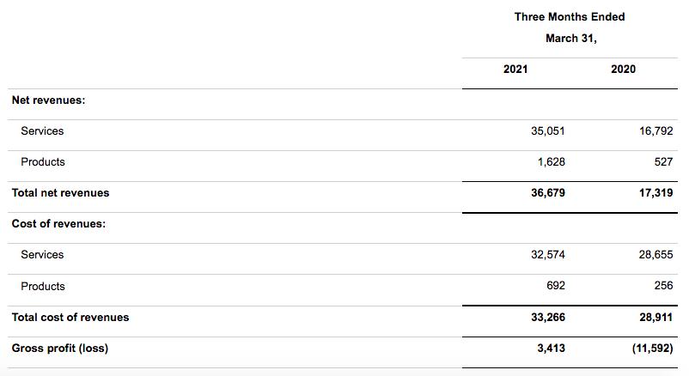Select 2020 total net revenues 17,319
The height and width of the screenshot is (376, 689).
(x=657, y=192)
